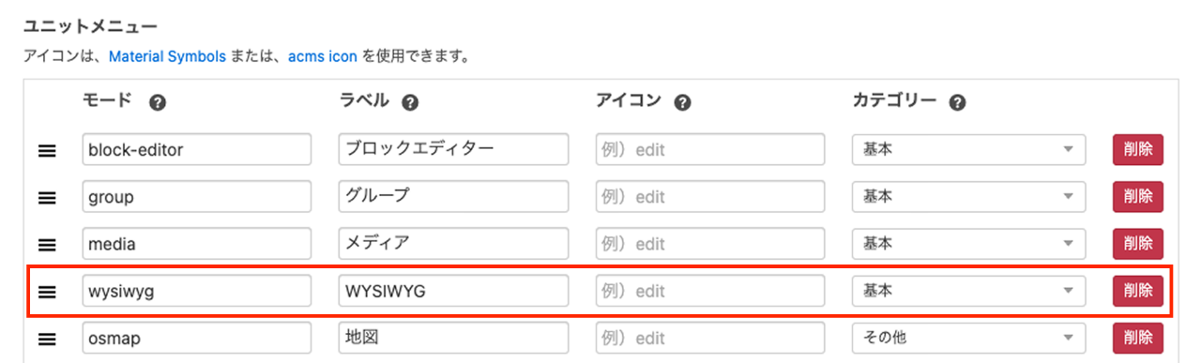Grab the drag handle of wysiwyg row

coord(47,292)
